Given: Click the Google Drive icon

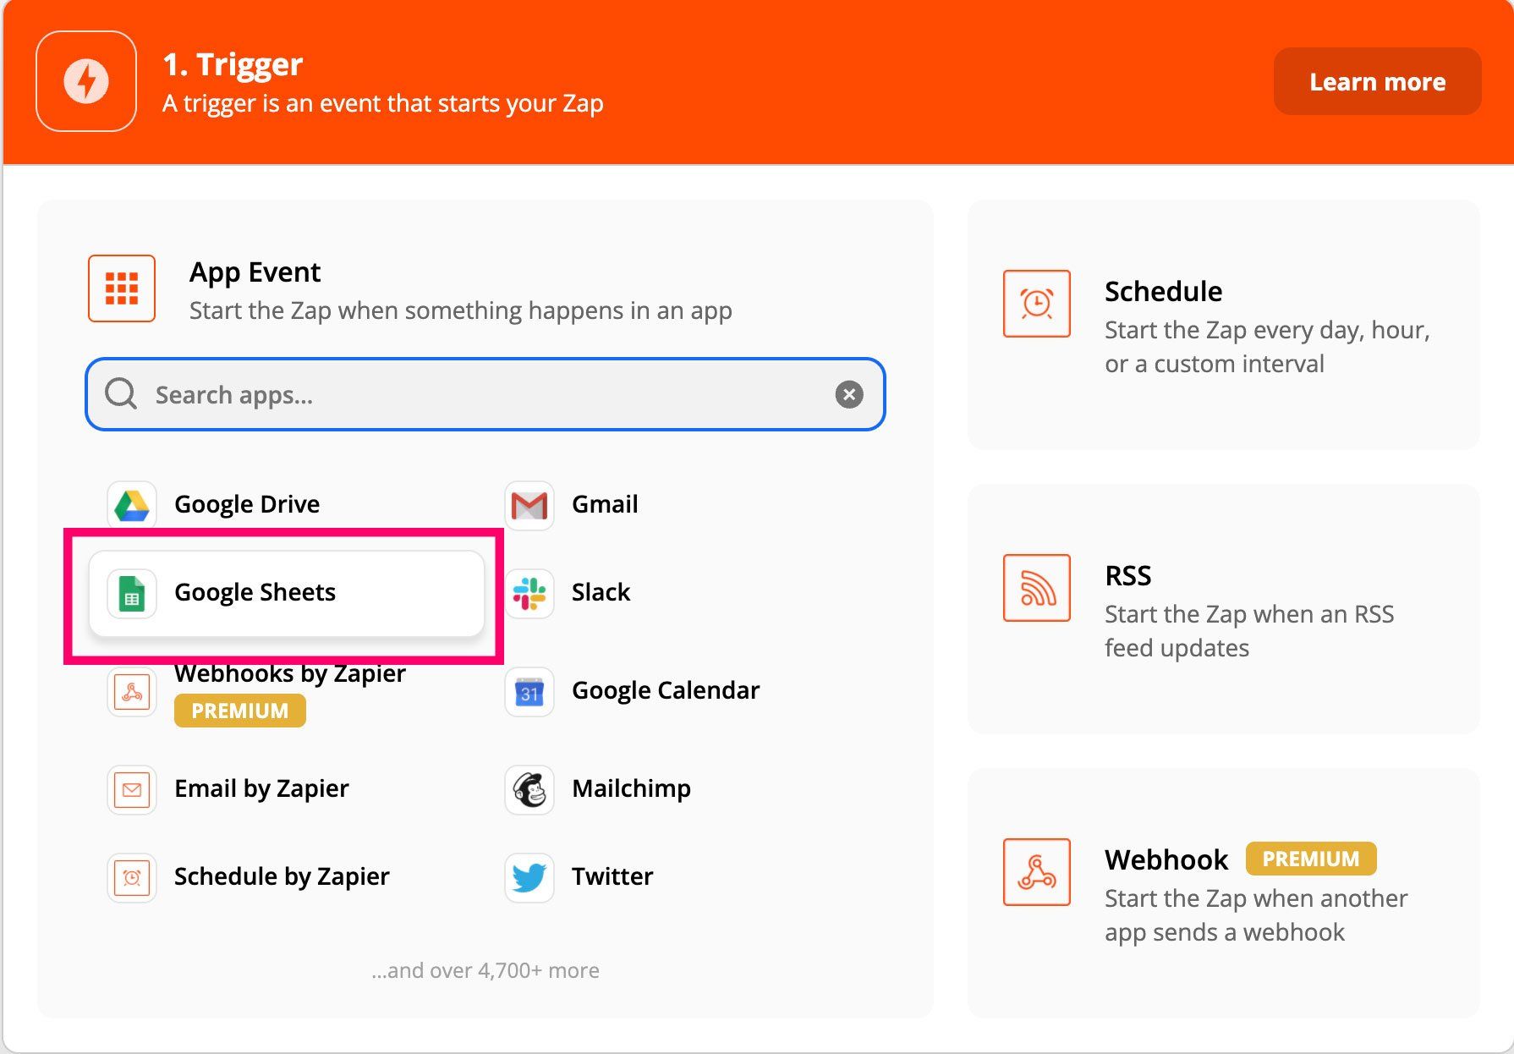Looking at the screenshot, I should [132, 505].
